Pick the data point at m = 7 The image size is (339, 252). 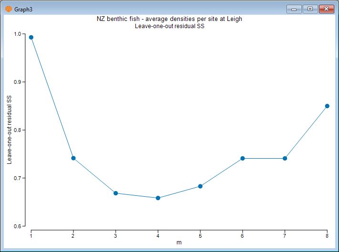coord(285,158)
